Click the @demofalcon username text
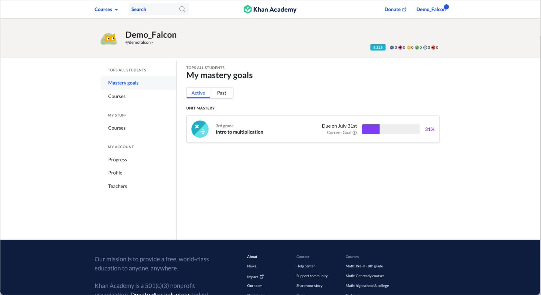Image resolution: width=541 pixels, height=295 pixels. [x=138, y=42]
